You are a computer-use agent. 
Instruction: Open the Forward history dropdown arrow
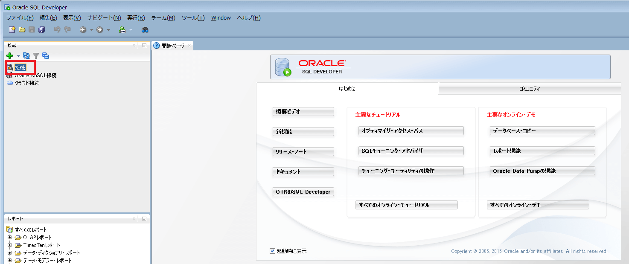(x=108, y=30)
